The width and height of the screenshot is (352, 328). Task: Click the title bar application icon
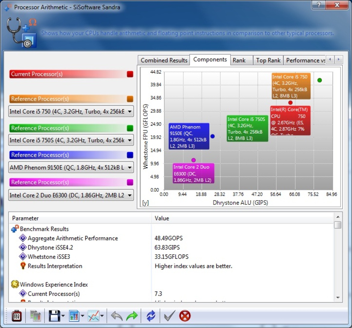(8, 8)
